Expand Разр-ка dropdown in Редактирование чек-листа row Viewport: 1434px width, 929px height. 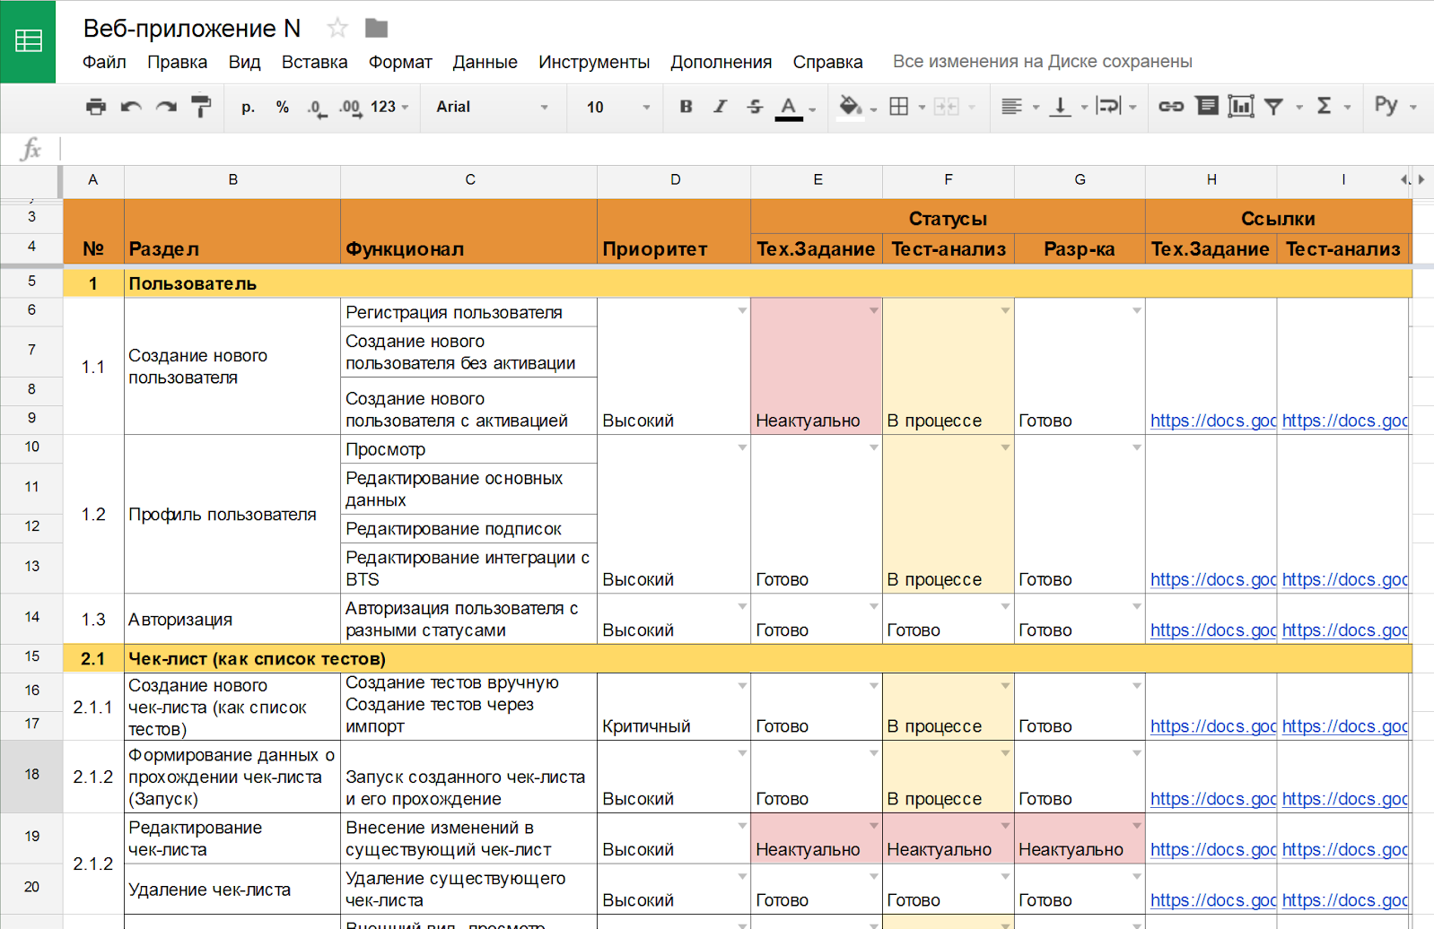point(1136,825)
